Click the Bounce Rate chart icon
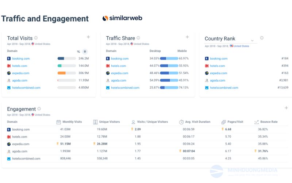The height and width of the screenshot is (183, 292). coord(257,122)
